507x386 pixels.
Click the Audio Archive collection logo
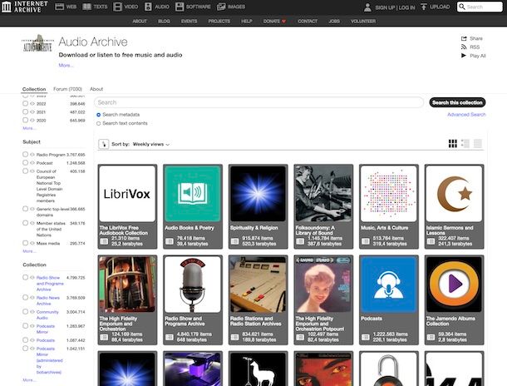point(37,43)
